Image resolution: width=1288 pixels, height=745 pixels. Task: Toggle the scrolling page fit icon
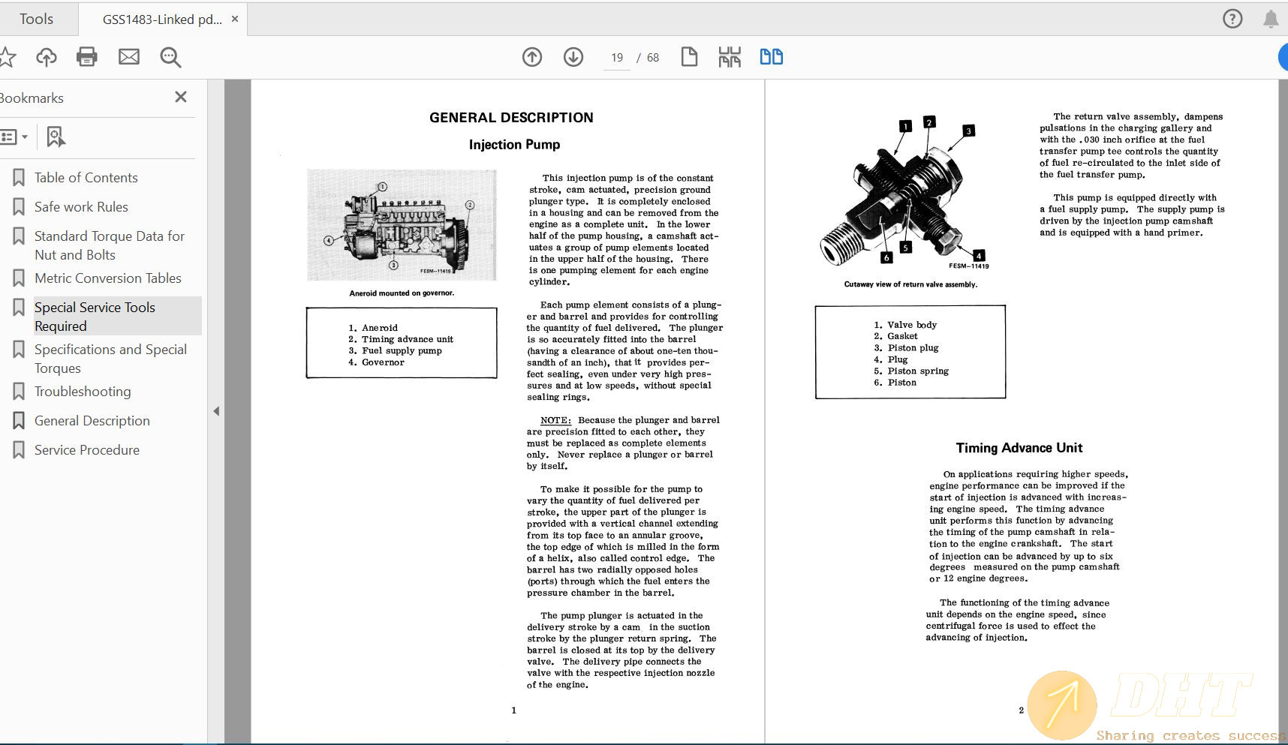click(730, 57)
